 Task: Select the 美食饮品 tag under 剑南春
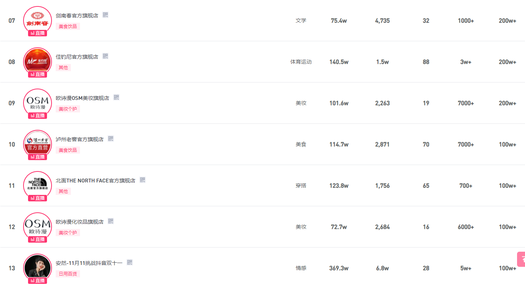[x=68, y=26]
